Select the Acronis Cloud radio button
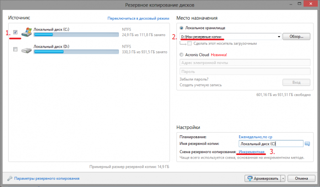Viewport: 320px width, 187px height. pos(182,55)
